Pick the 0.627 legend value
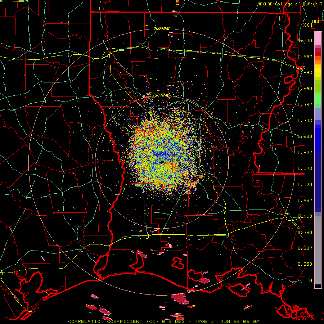The image size is (324, 324). tap(305, 153)
